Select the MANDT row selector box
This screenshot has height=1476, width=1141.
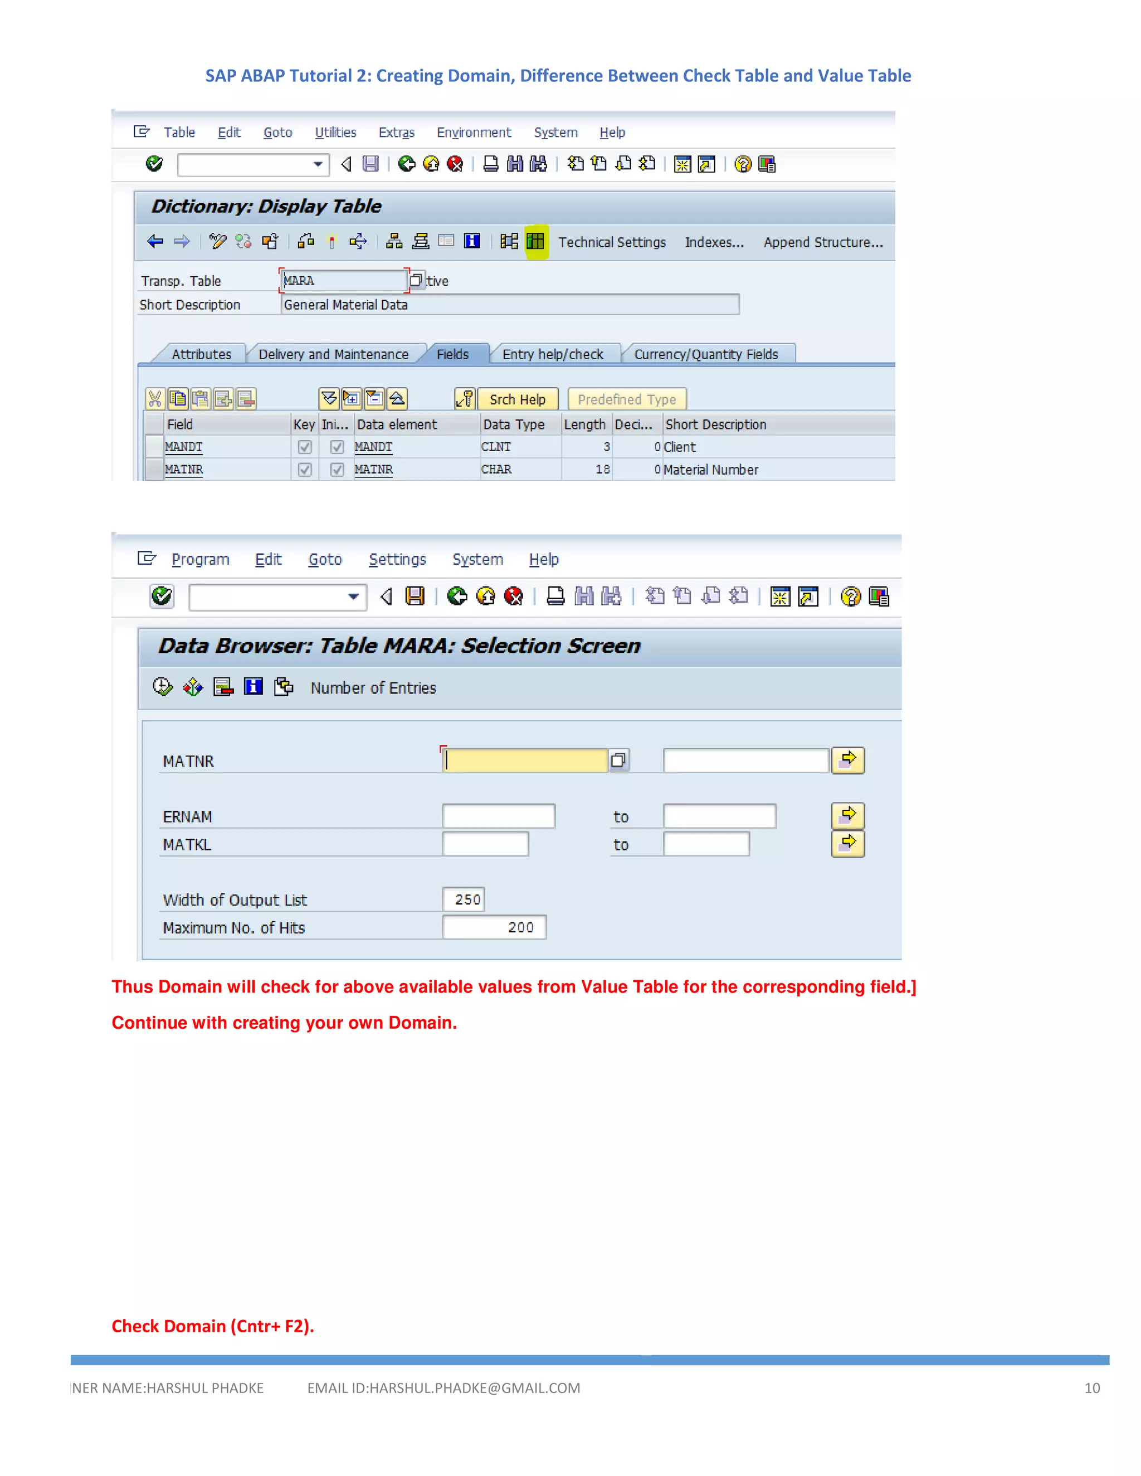click(155, 447)
